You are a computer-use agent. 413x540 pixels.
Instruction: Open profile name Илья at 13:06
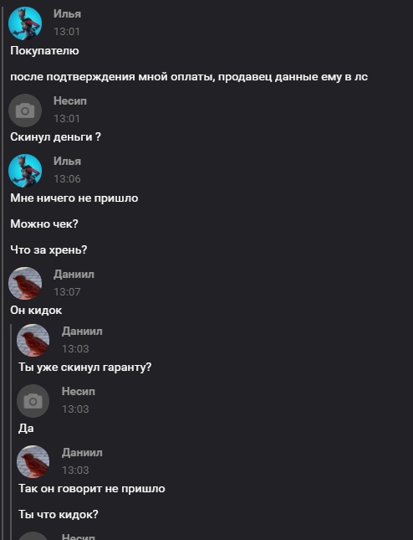coord(67,162)
